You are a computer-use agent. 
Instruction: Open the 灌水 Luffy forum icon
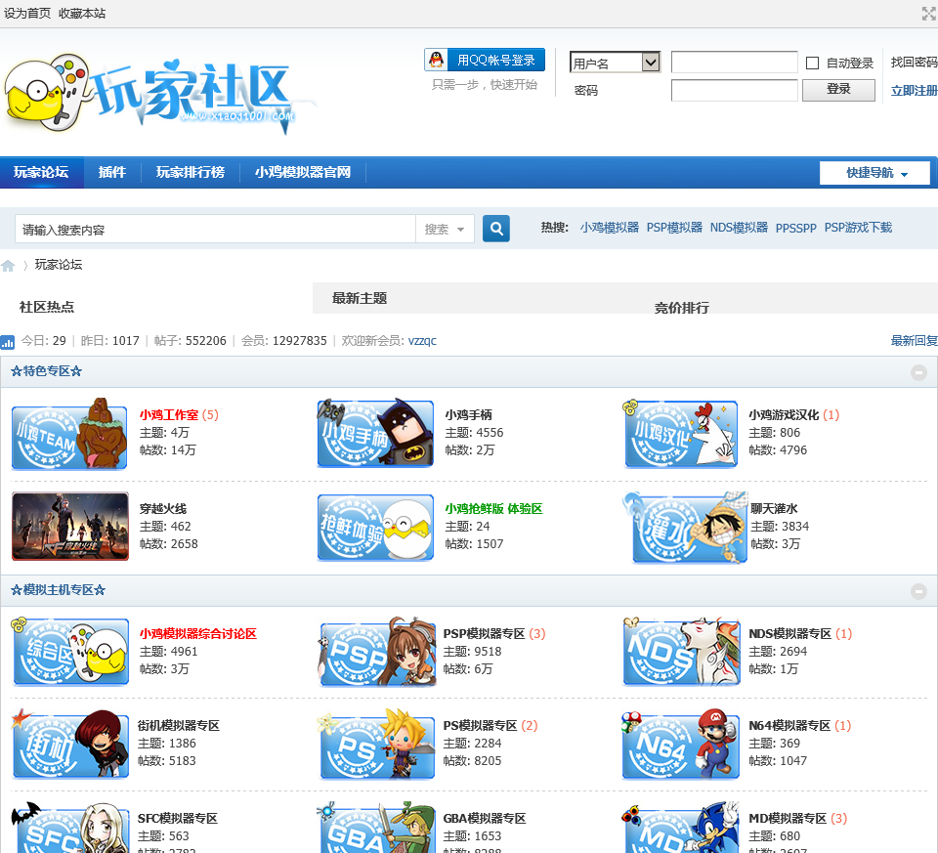pyautogui.click(x=687, y=527)
